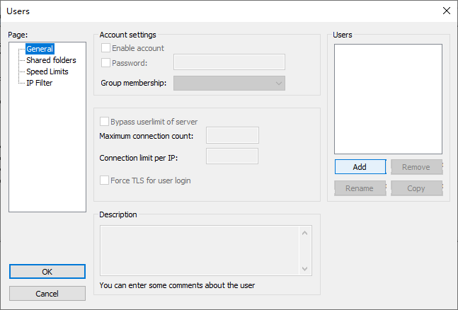This screenshot has height=310, width=458.
Task: Click the Add user button
Action: click(x=360, y=167)
